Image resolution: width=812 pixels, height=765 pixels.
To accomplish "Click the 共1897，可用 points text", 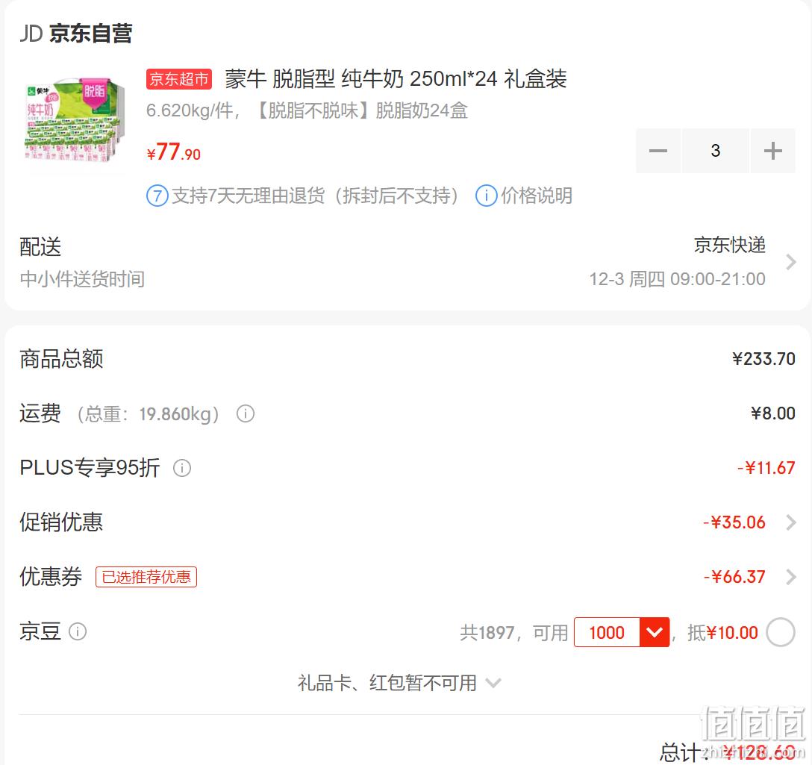I will (x=513, y=632).
